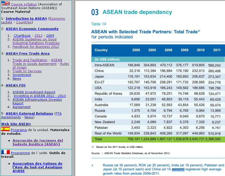Open the Course syllabus link
This screenshot has width=225, height=176.
[24, 4]
